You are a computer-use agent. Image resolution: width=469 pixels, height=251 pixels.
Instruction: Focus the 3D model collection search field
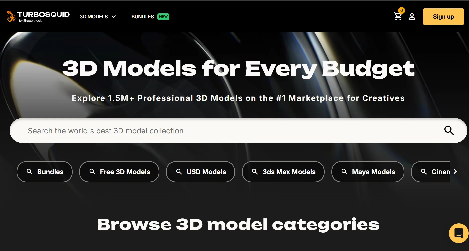(x=226, y=131)
